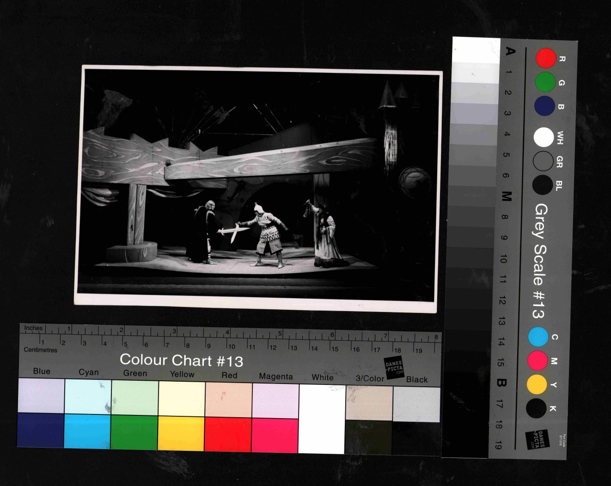
Task: Click the white patch atop the grey scale
Action: (x=476, y=50)
